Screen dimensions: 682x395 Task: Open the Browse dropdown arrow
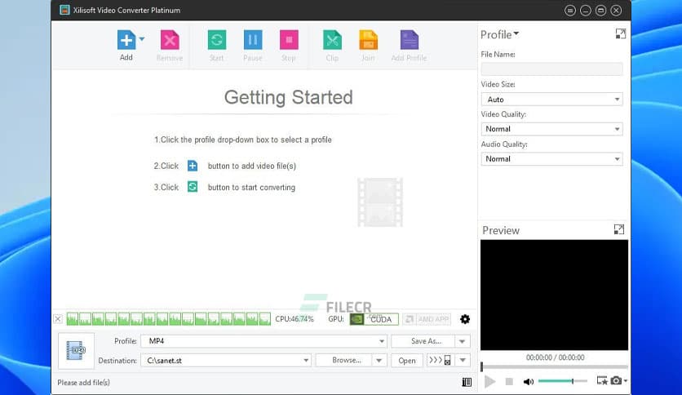pos(379,361)
